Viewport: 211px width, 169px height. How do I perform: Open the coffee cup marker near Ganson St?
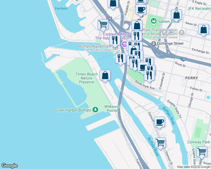[x=159, y=122]
